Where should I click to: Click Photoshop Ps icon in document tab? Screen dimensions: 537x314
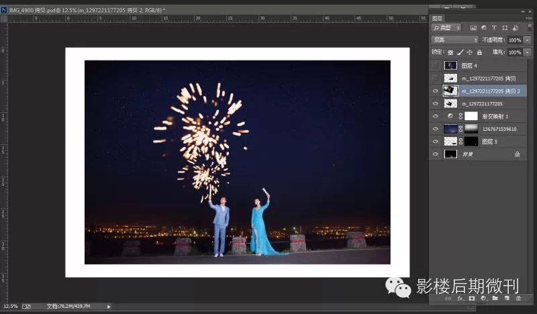coord(3,10)
